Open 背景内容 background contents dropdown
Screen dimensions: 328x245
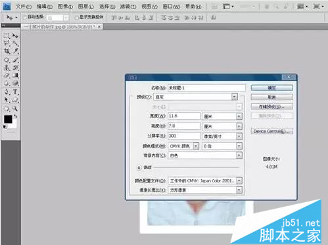click(x=239, y=155)
